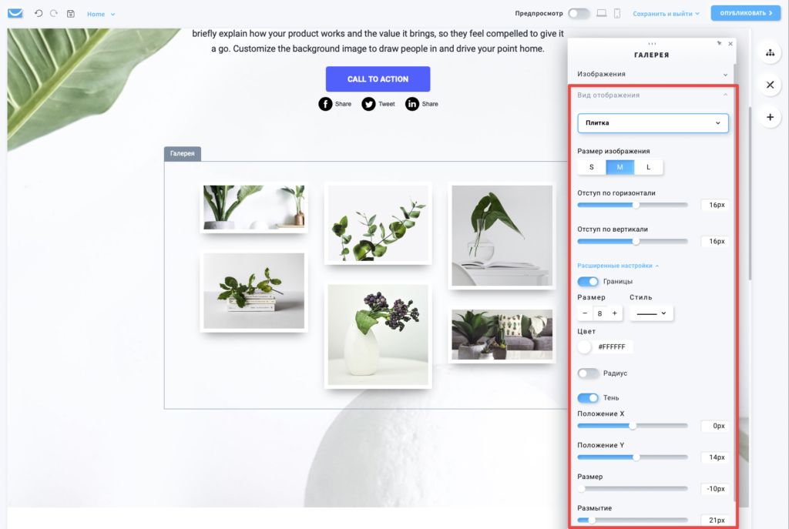Adjust Положение X slider

[x=633, y=426]
